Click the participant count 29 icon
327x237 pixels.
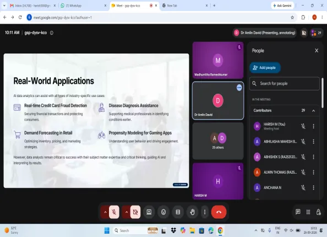317,33
